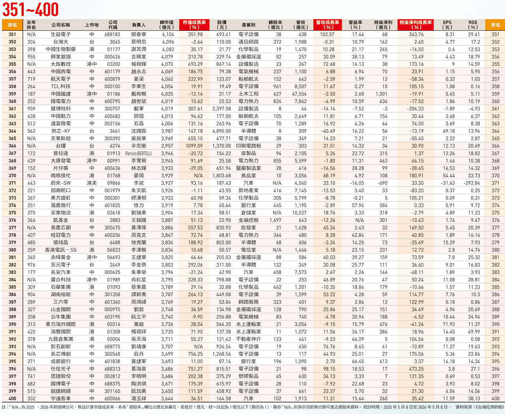505x414 pixels.
Task: Select the 上市地 column header
Action: pos(92,25)
